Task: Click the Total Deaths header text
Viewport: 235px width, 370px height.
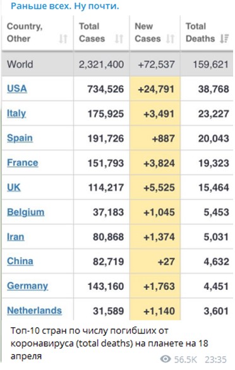Action: [x=200, y=33]
